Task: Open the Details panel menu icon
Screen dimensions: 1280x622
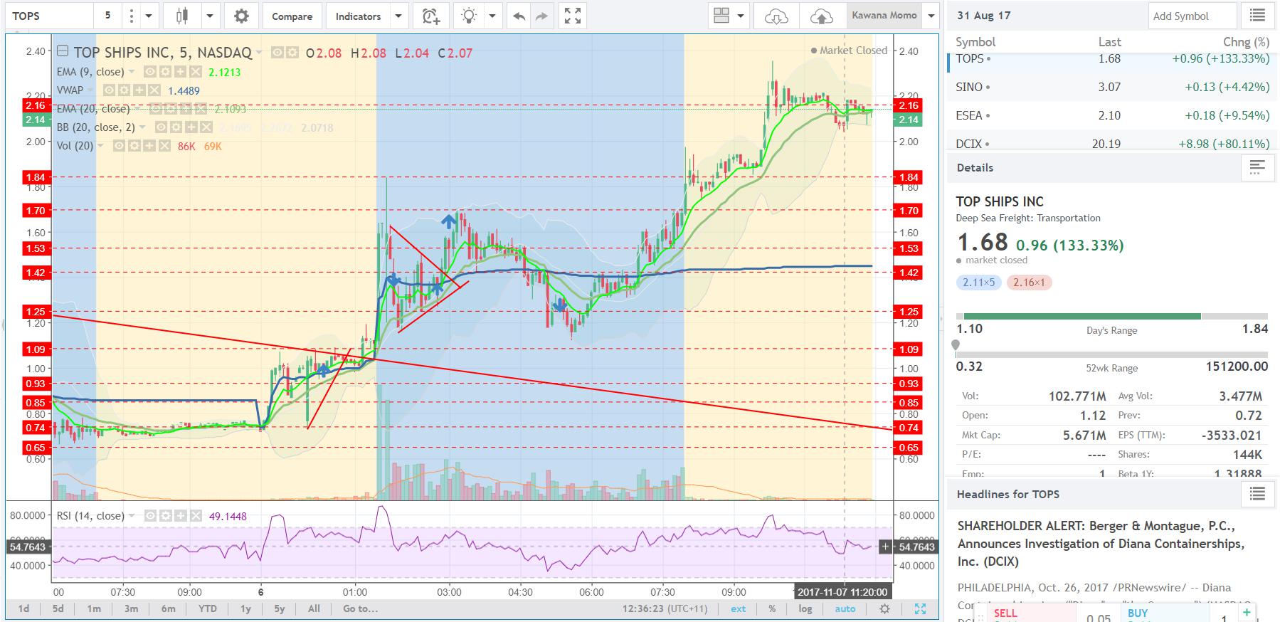Action: pos(1257,168)
